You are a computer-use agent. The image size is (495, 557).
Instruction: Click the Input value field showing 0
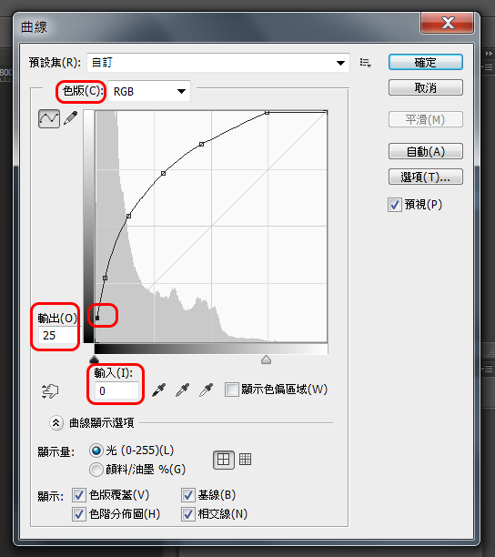pos(116,391)
